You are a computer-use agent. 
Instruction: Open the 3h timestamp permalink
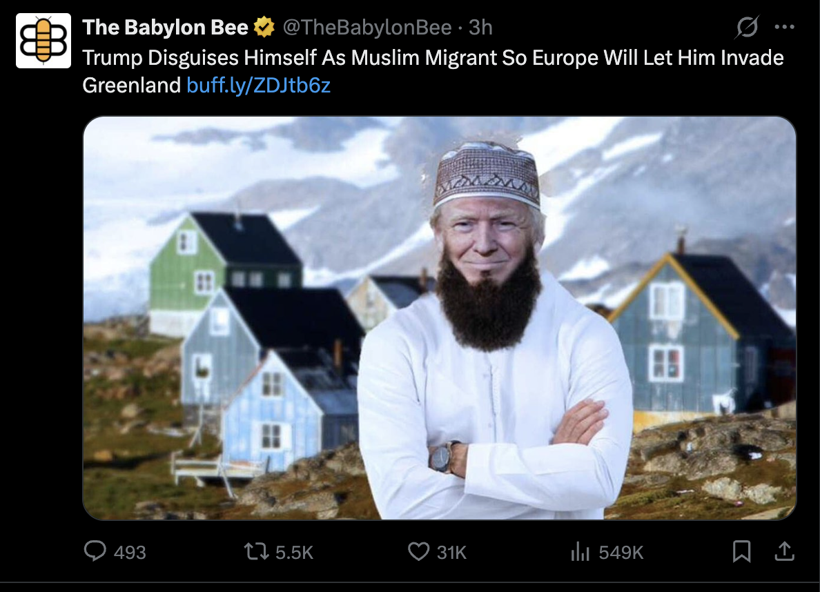point(480,27)
